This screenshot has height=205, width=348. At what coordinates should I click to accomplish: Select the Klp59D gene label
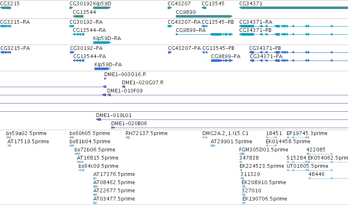point(102,4)
